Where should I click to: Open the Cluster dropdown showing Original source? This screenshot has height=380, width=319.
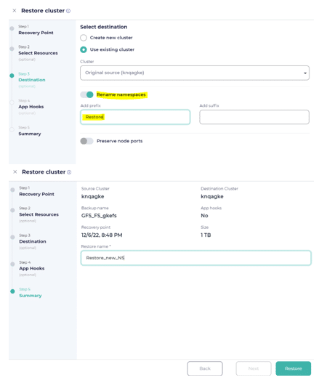click(x=195, y=73)
